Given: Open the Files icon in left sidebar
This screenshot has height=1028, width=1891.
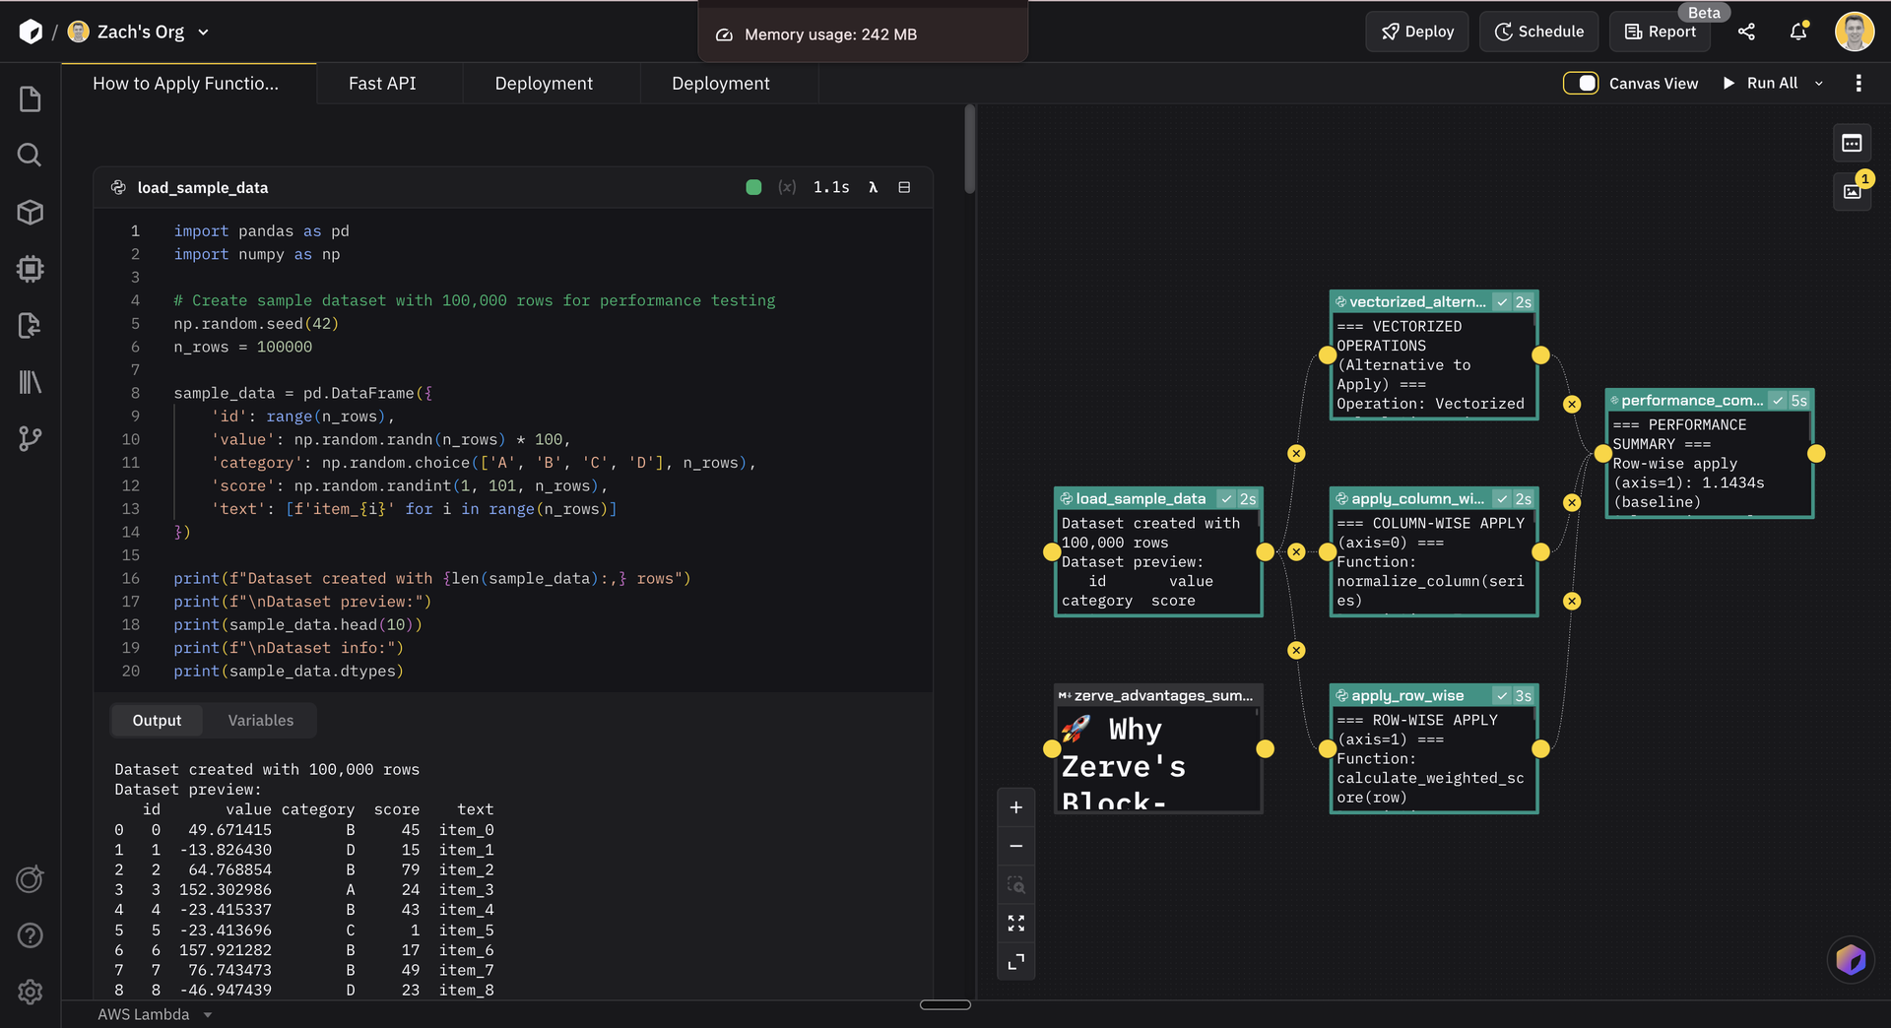Looking at the screenshot, I should tap(30, 99).
